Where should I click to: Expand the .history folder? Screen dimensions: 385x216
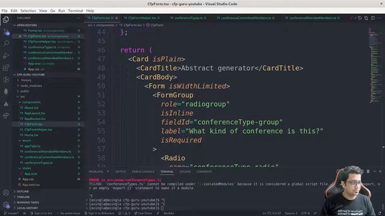pyautogui.click(x=48, y=80)
